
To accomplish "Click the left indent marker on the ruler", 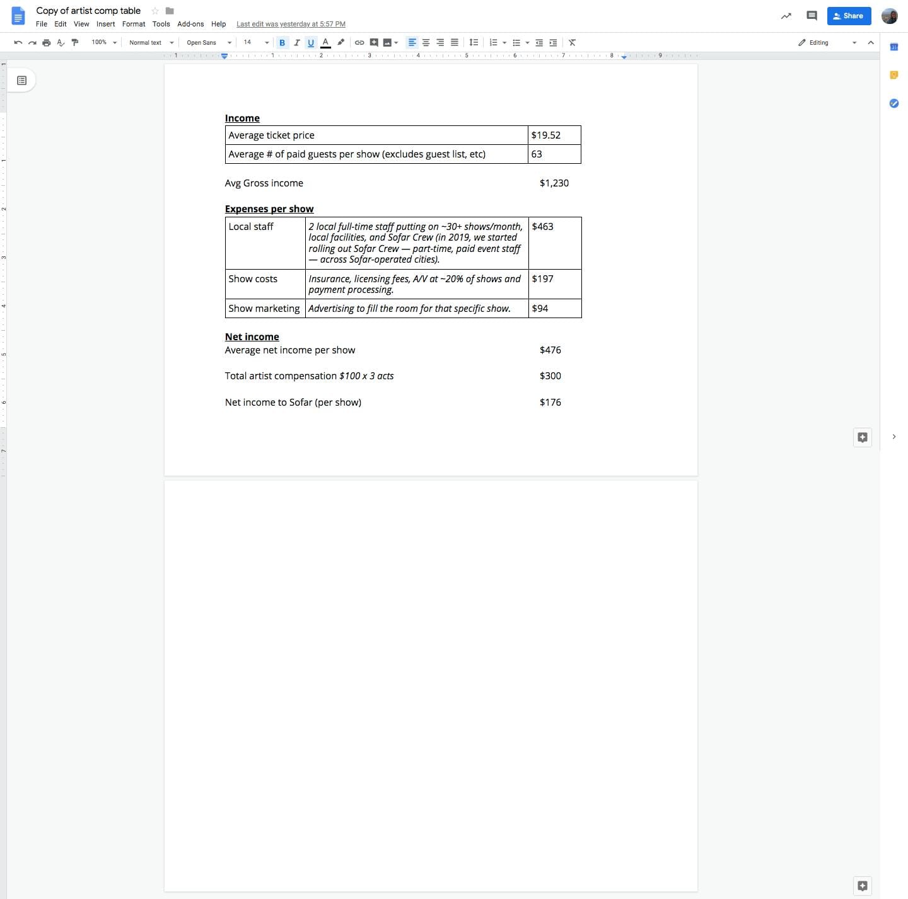I will coord(224,57).
